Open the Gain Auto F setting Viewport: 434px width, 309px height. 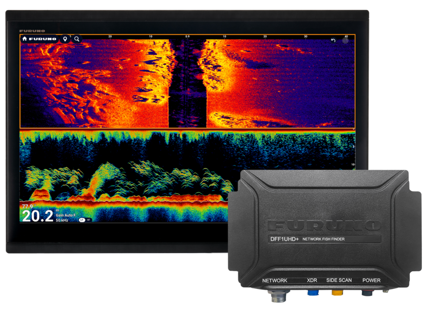click(x=65, y=215)
